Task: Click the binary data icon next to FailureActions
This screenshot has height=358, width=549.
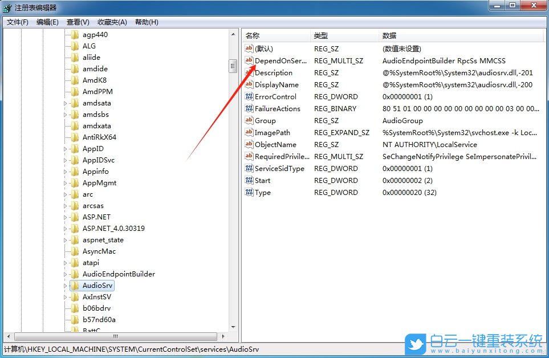Action: coord(249,108)
